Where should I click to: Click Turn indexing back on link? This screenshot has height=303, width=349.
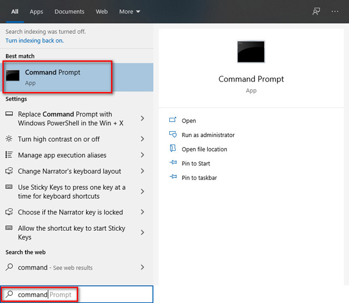click(34, 41)
